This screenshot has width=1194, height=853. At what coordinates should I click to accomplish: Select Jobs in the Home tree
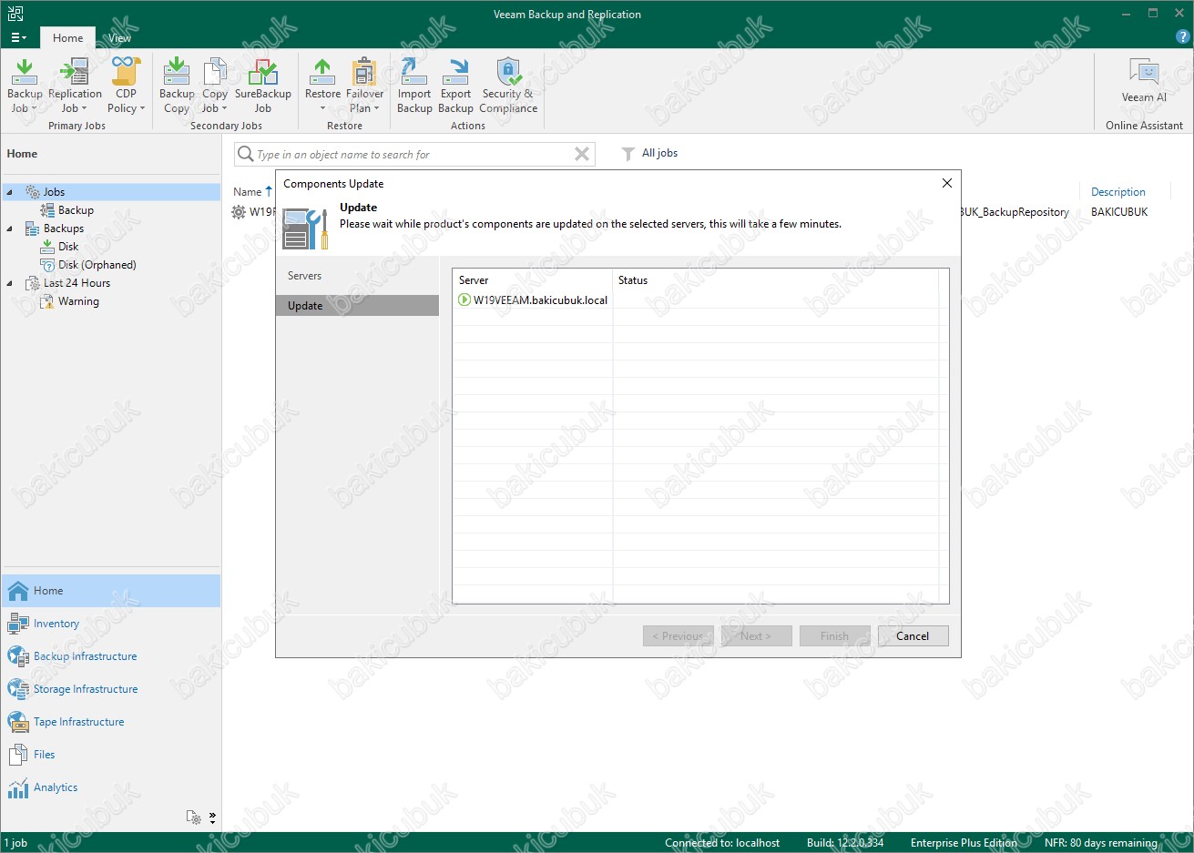pyautogui.click(x=54, y=192)
